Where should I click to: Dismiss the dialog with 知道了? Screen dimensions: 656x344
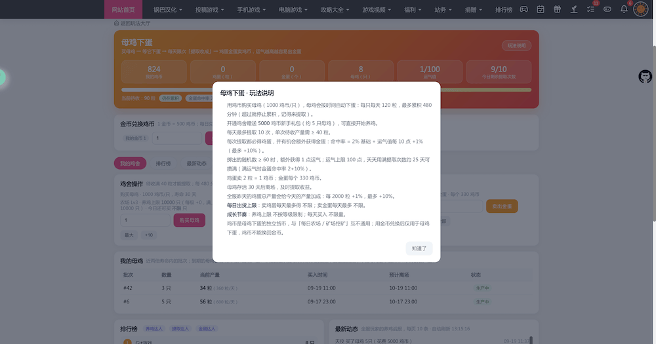(419, 248)
